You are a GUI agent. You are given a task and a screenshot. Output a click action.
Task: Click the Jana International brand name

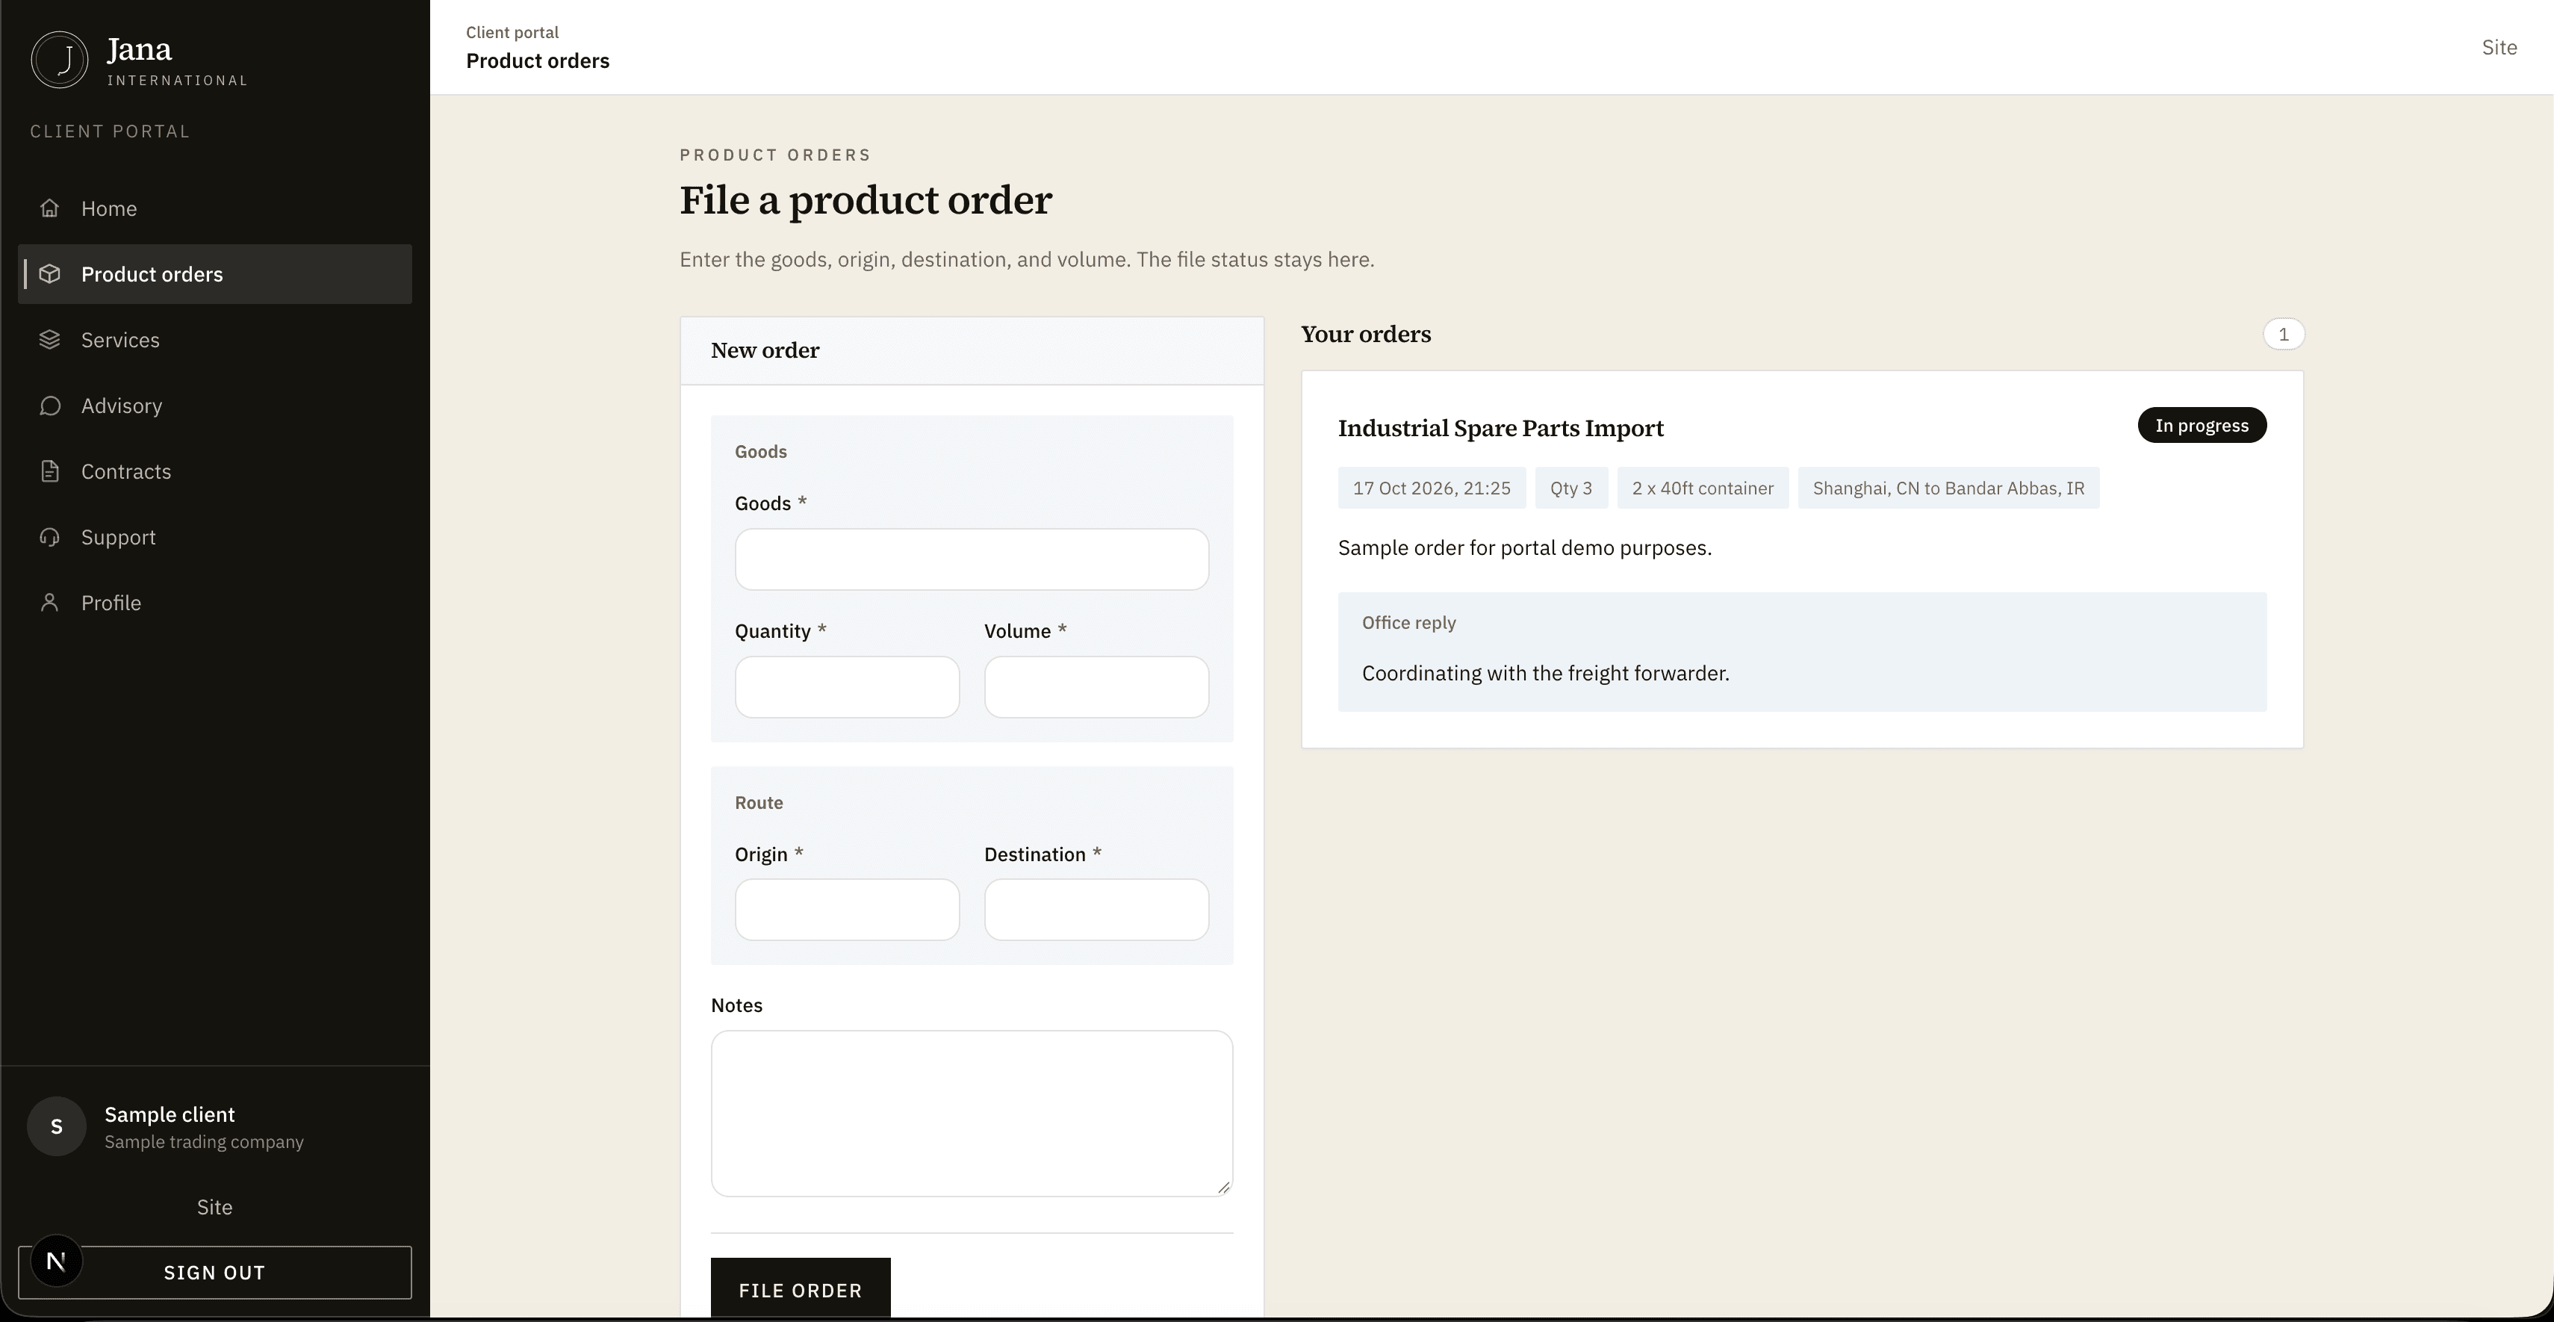(178, 60)
